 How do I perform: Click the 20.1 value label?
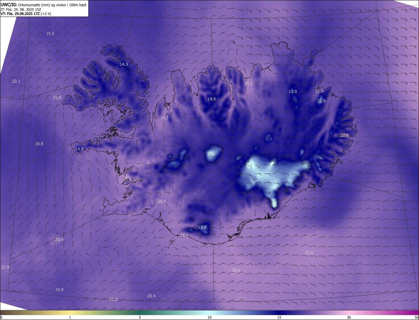click(16, 81)
